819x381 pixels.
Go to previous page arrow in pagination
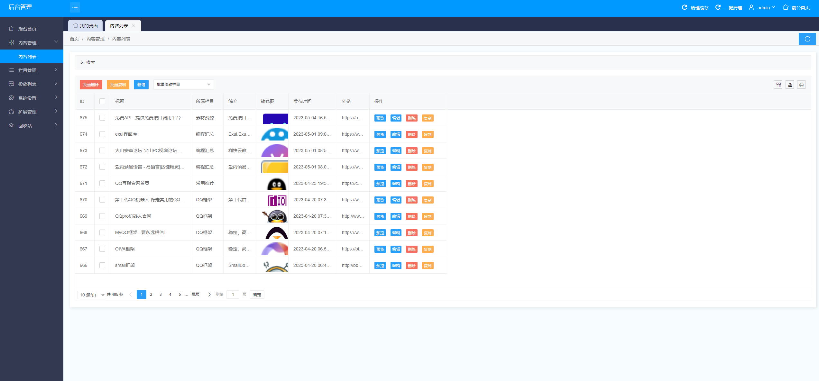(131, 295)
